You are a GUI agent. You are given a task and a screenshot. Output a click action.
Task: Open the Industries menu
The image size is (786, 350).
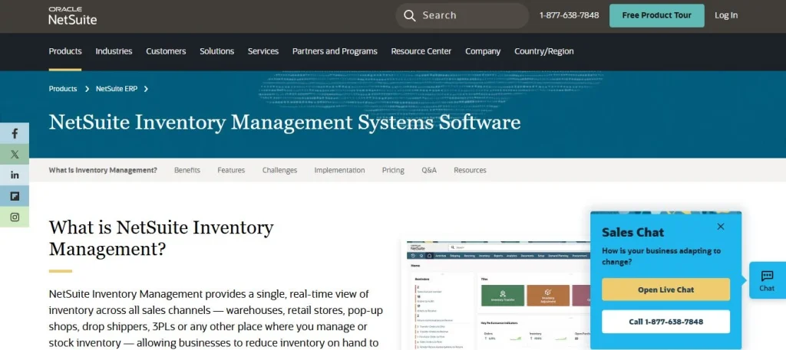coord(114,51)
